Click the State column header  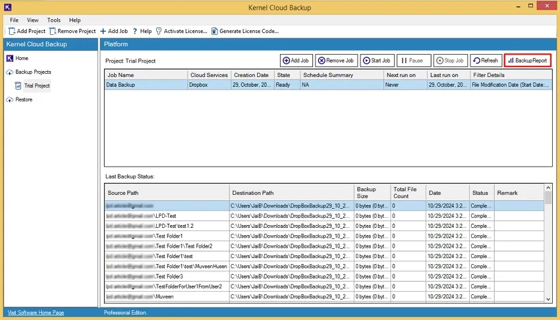click(287, 75)
